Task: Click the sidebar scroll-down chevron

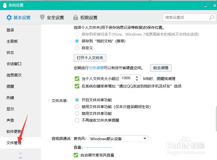Action: click(20, 158)
